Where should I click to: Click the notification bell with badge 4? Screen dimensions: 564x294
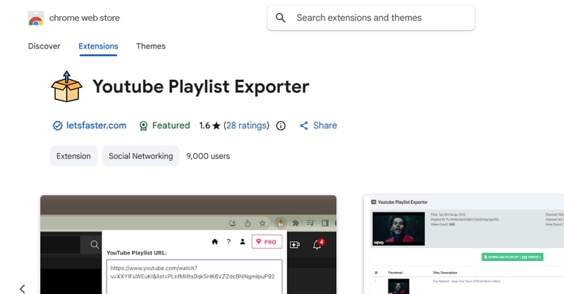(318, 244)
